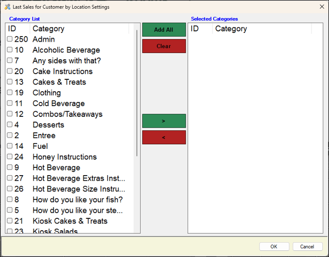Select the Entree row text
329x257 pixels.
[x=44, y=135]
